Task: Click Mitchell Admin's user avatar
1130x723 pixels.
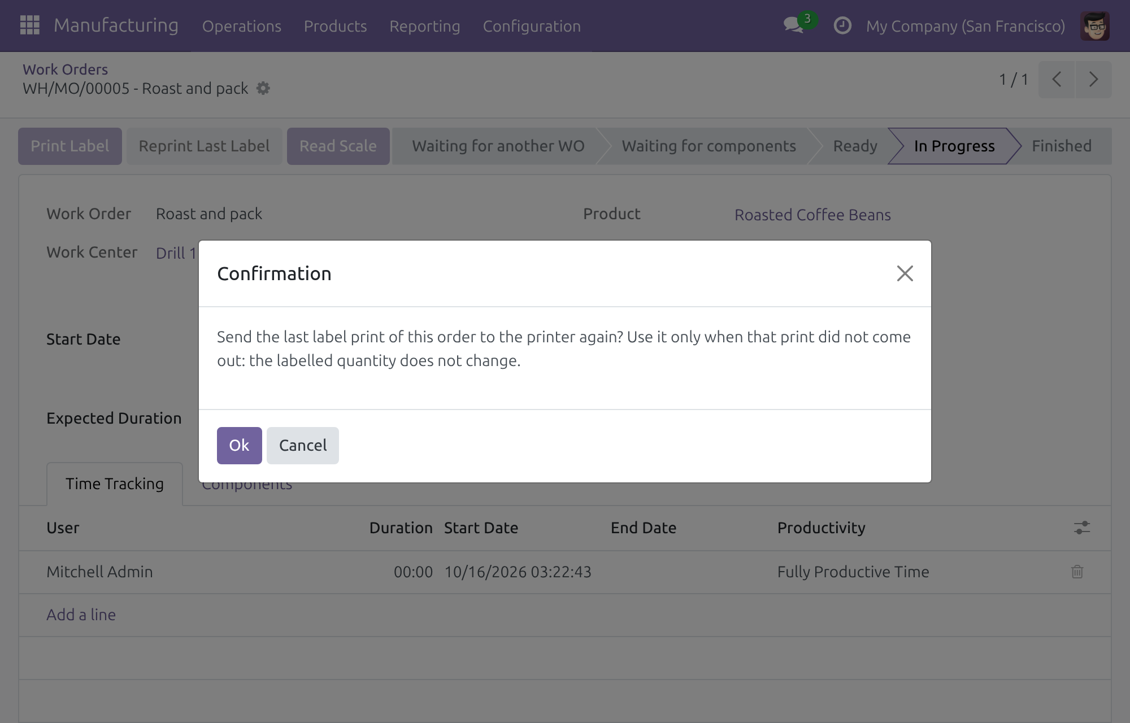Action: (1094, 26)
